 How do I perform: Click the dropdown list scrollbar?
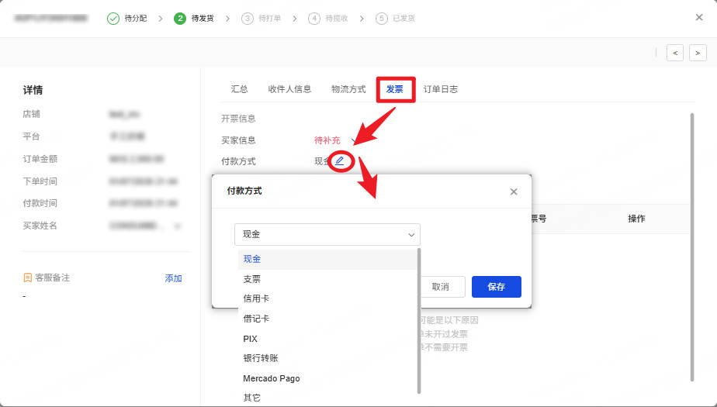418,321
